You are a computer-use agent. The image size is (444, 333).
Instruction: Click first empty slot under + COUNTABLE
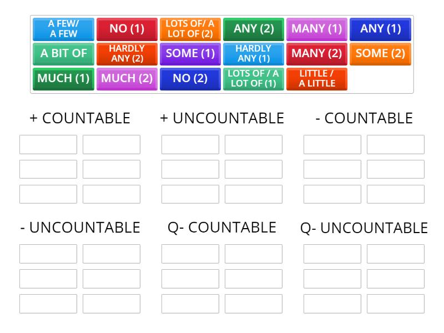point(48,144)
